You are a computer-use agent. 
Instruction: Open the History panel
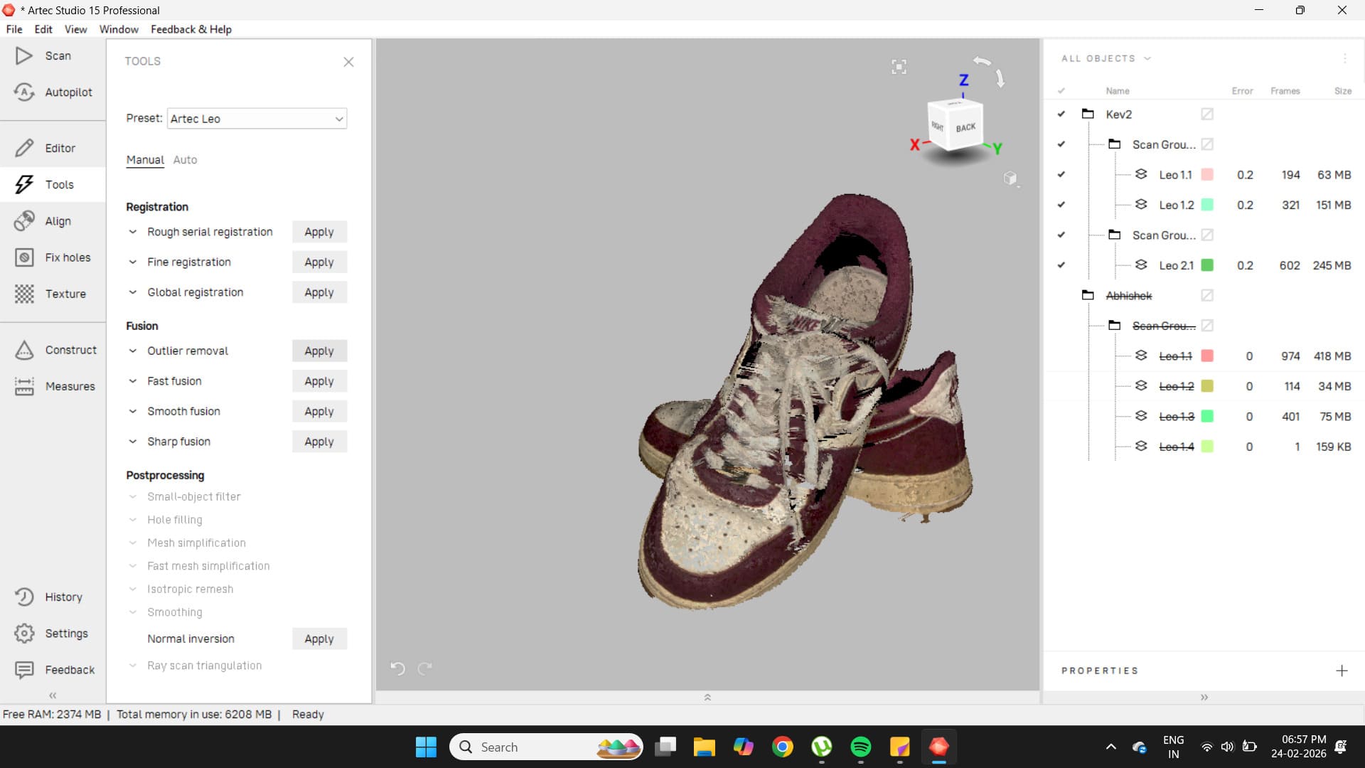tap(24, 597)
